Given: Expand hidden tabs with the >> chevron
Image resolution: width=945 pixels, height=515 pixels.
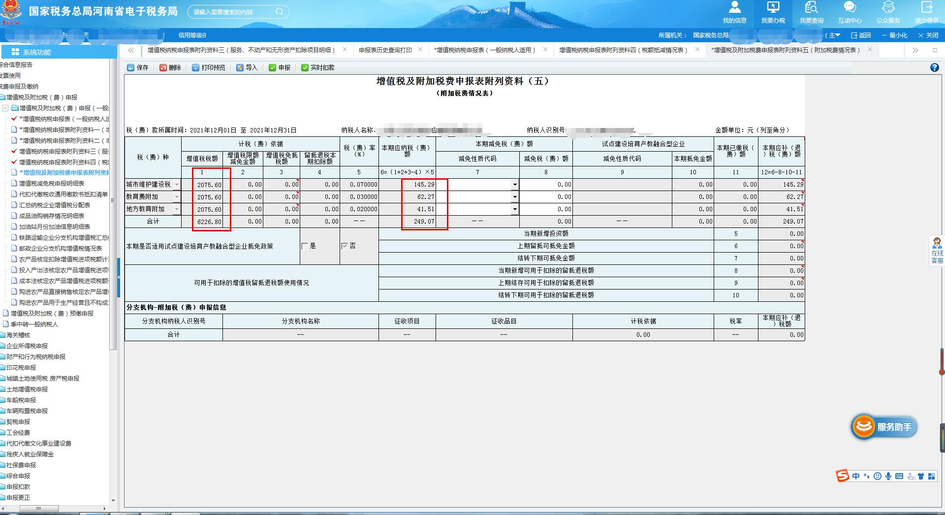Looking at the screenshot, I should (x=915, y=50).
